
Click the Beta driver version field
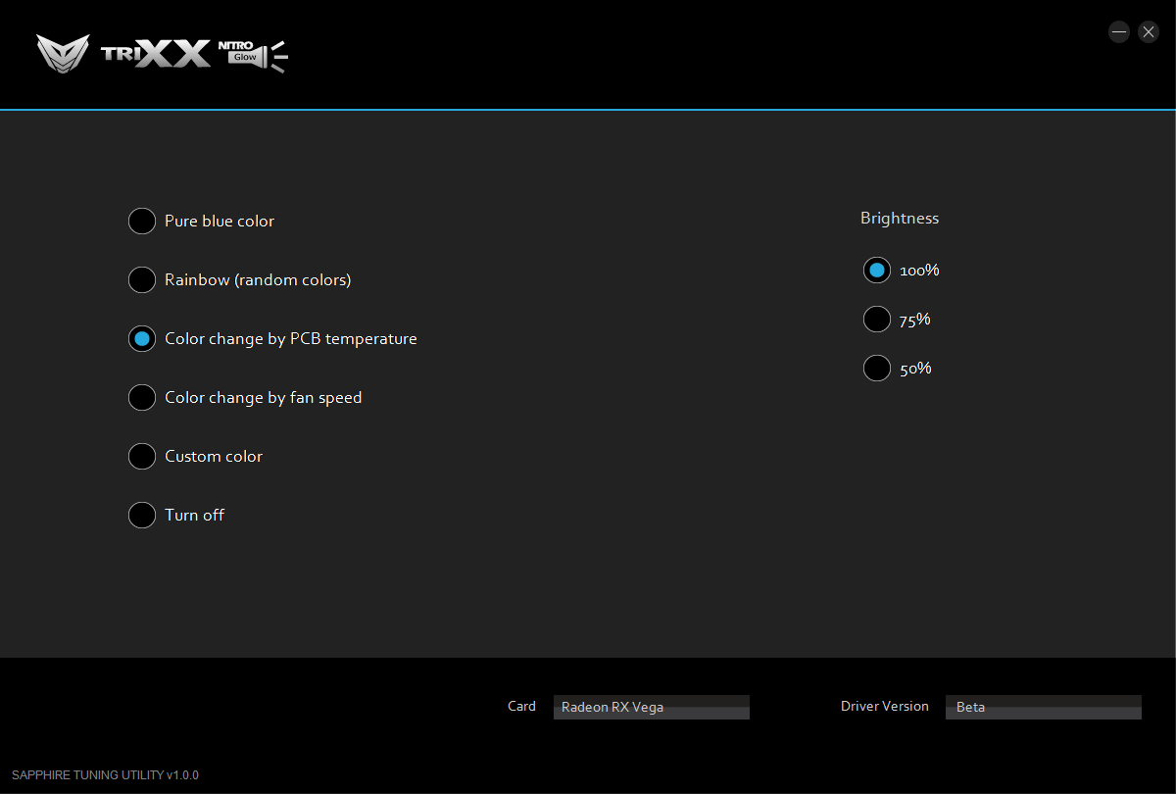click(1044, 707)
